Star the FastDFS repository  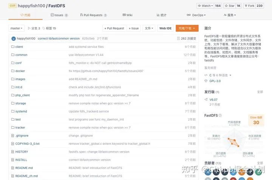point(230,6)
